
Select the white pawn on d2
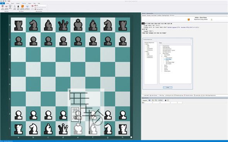click(63, 115)
